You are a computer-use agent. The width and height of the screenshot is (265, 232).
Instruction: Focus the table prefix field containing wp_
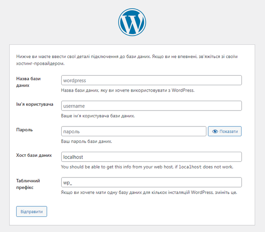point(151,182)
